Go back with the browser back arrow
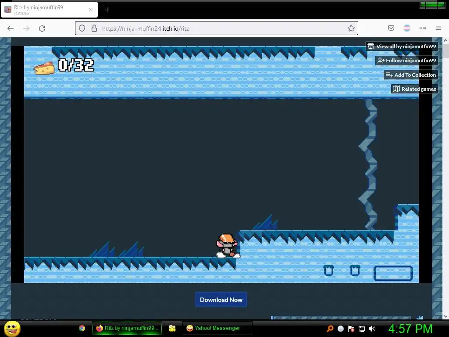This screenshot has height=337, width=449. [x=11, y=29]
